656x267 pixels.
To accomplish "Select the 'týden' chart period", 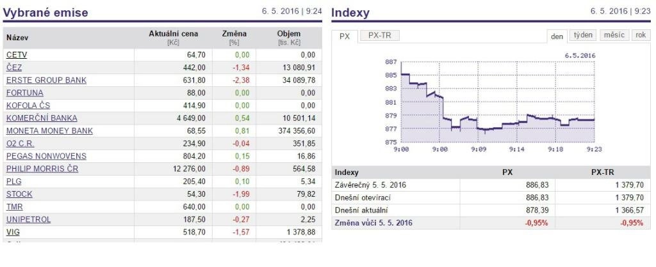I will click(583, 35).
